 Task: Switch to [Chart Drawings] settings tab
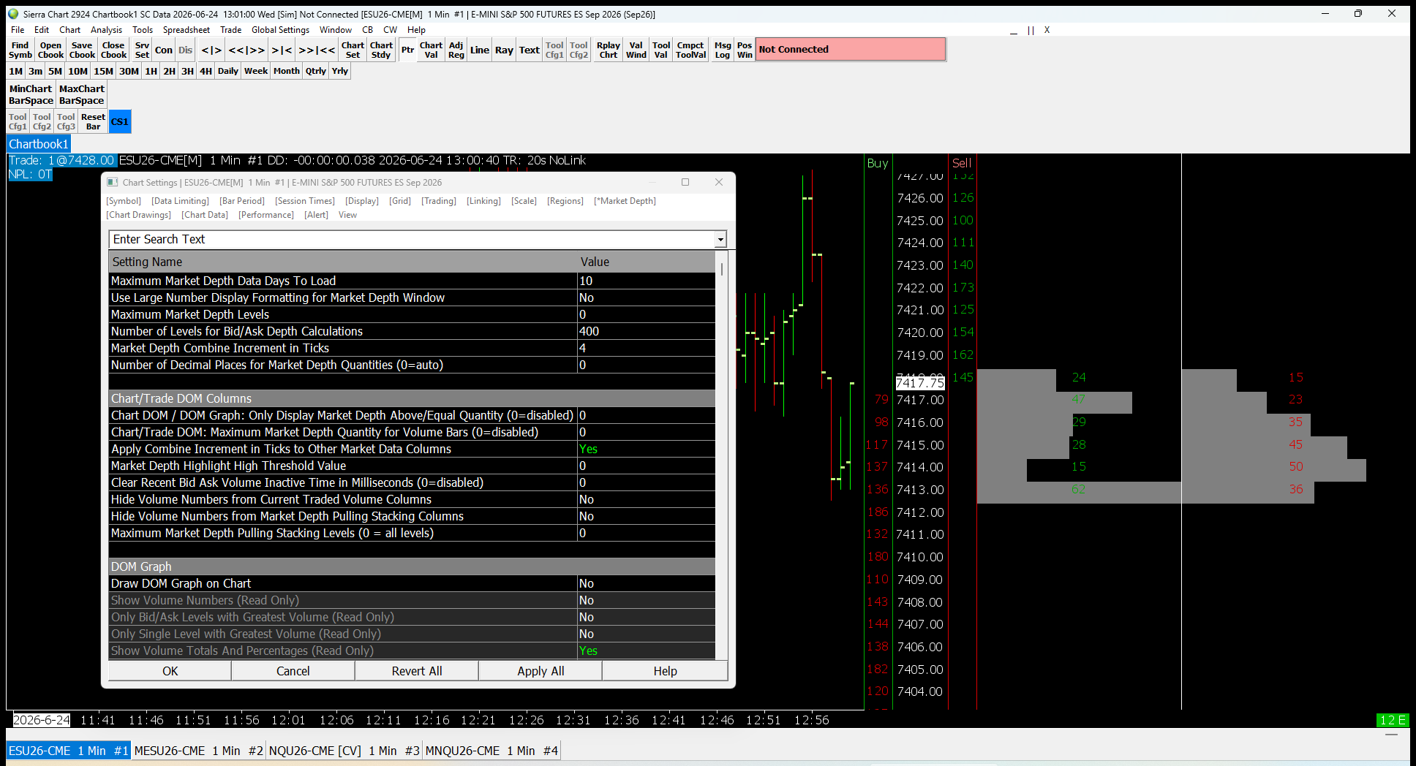coord(138,215)
